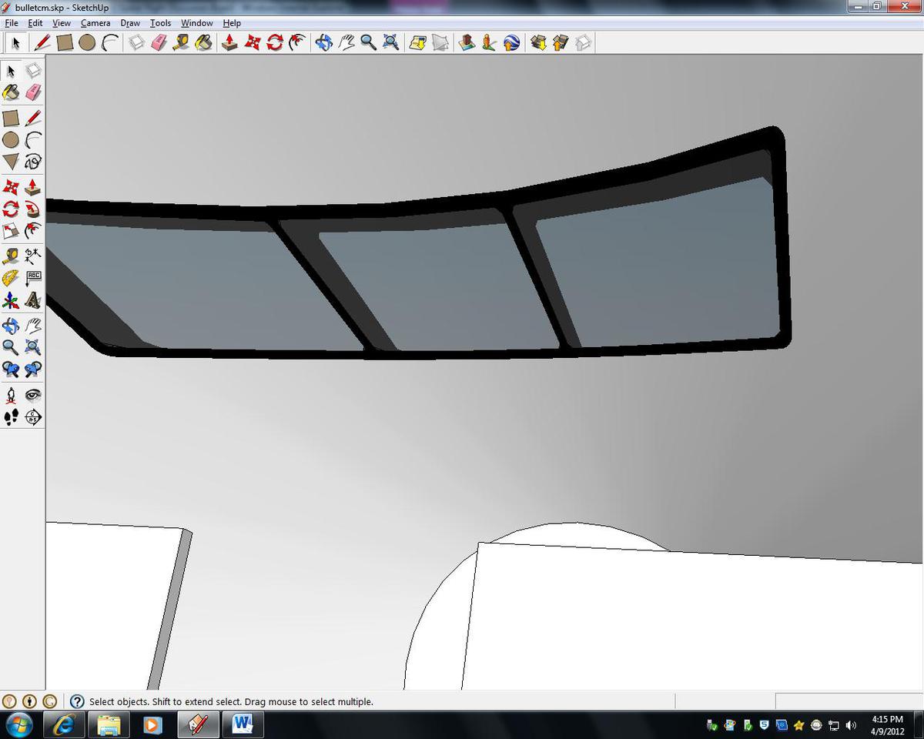Image resolution: width=924 pixels, height=739 pixels.
Task: Open the Window menu
Action: click(196, 23)
